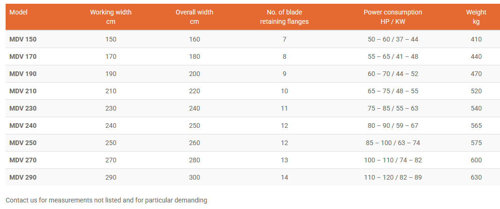This screenshot has width=500, height=209.
Task: Select the 50 – 60 / 37 – 44 power cell
Action: (x=393, y=39)
